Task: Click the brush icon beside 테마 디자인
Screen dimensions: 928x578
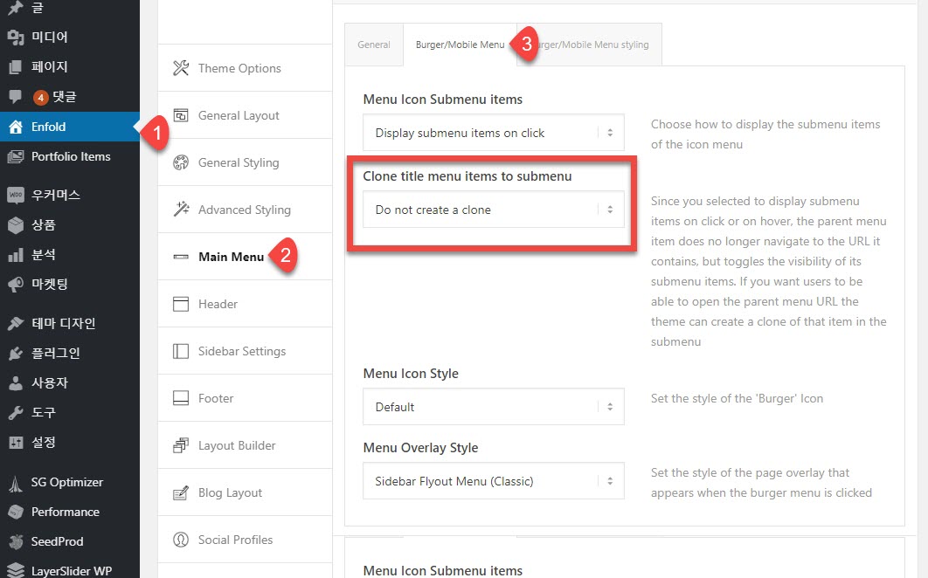Action: [x=16, y=323]
